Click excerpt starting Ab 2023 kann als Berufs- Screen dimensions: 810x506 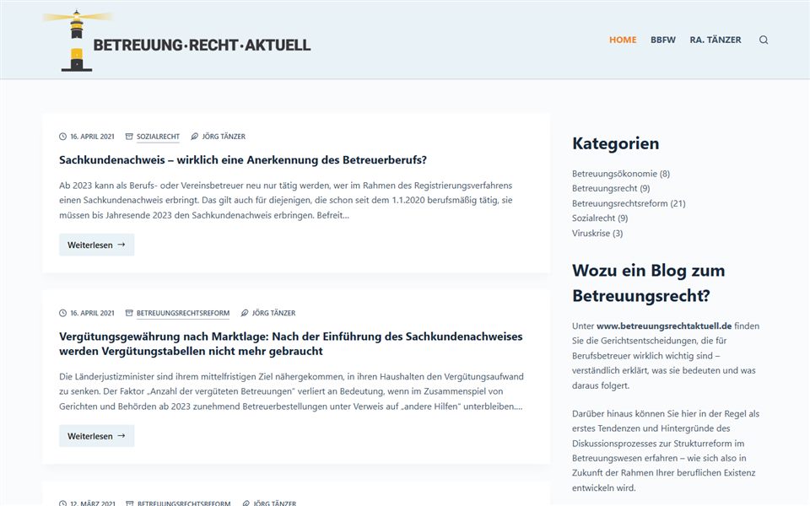pos(286,201)
